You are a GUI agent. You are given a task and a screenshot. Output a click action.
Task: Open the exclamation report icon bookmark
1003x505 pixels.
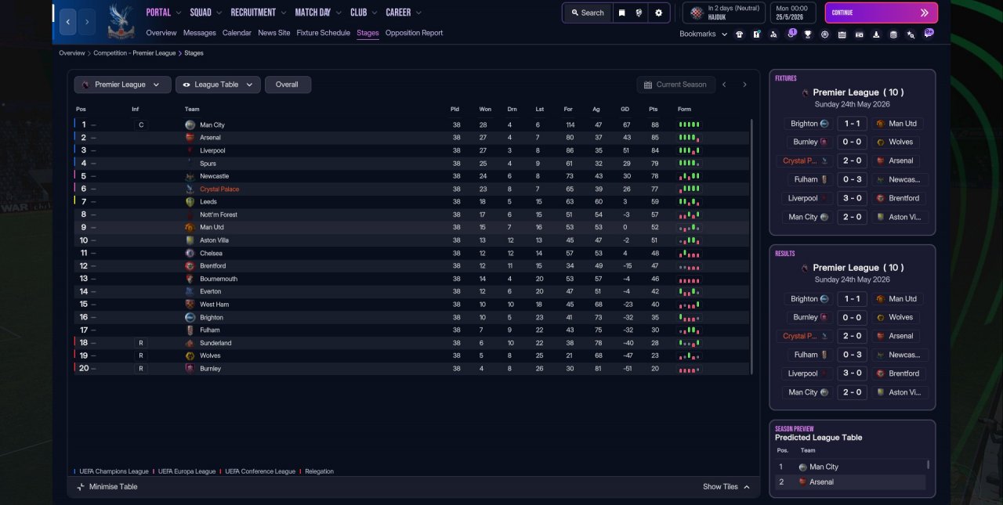[x=756, y=34]
